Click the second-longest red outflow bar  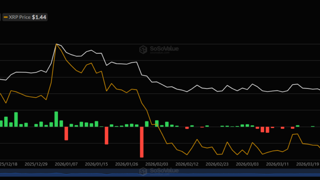click(106, 136)
